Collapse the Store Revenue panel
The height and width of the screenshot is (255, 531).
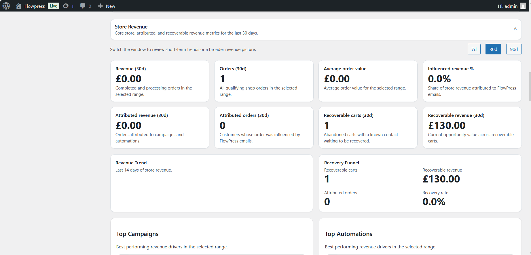pyautogui.click(x=515, y=29)
